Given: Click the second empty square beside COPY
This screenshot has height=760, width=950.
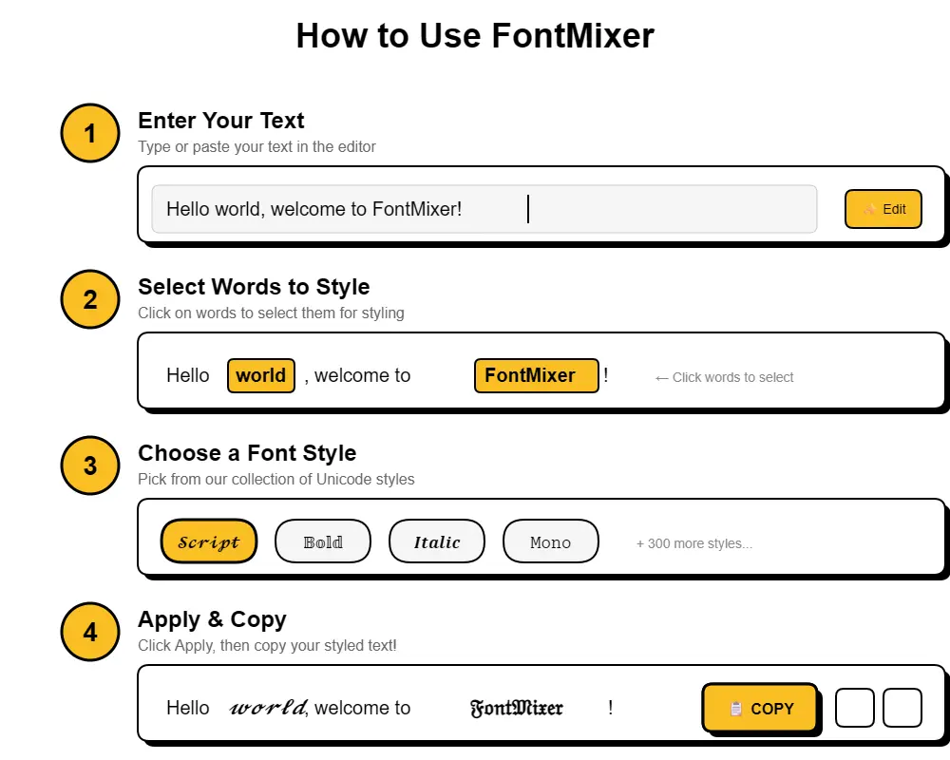Looking at the screenshot, I should 901,707.
